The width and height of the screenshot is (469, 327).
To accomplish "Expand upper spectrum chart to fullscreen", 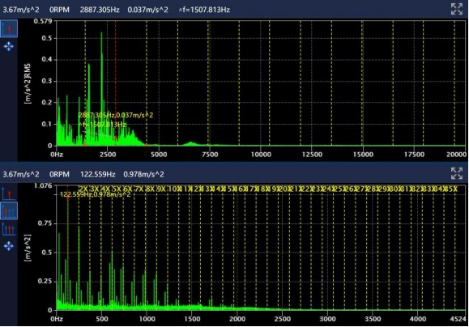I will (x=457, y=9).
